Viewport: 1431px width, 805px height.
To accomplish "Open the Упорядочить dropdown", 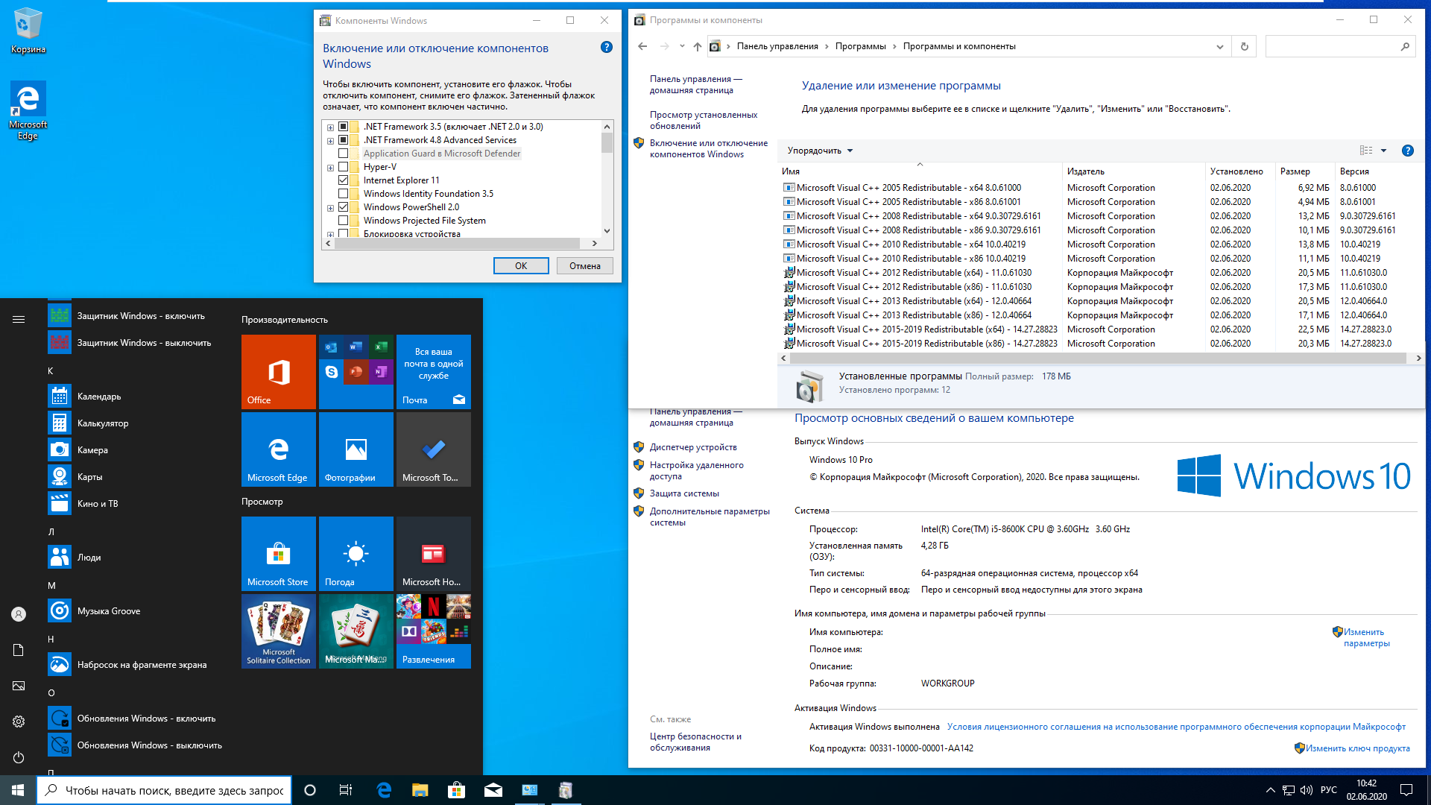I will click(820, 151).
